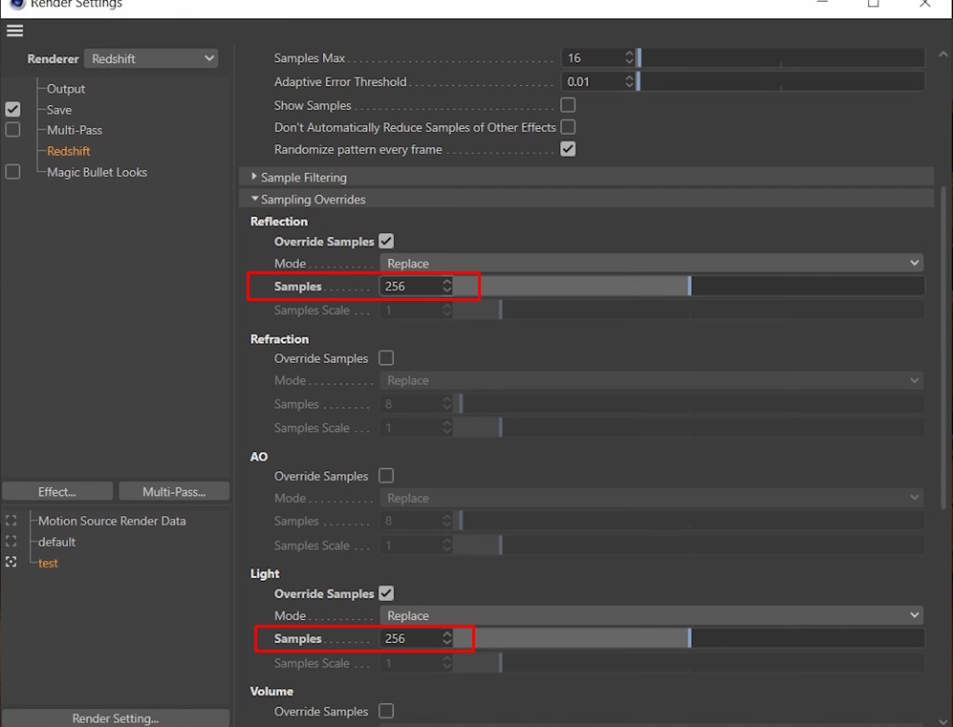The height and width of the screenshot is (727, 953).
Task: Open the hamburger menu icon
Action: click(x=14, y=31)
